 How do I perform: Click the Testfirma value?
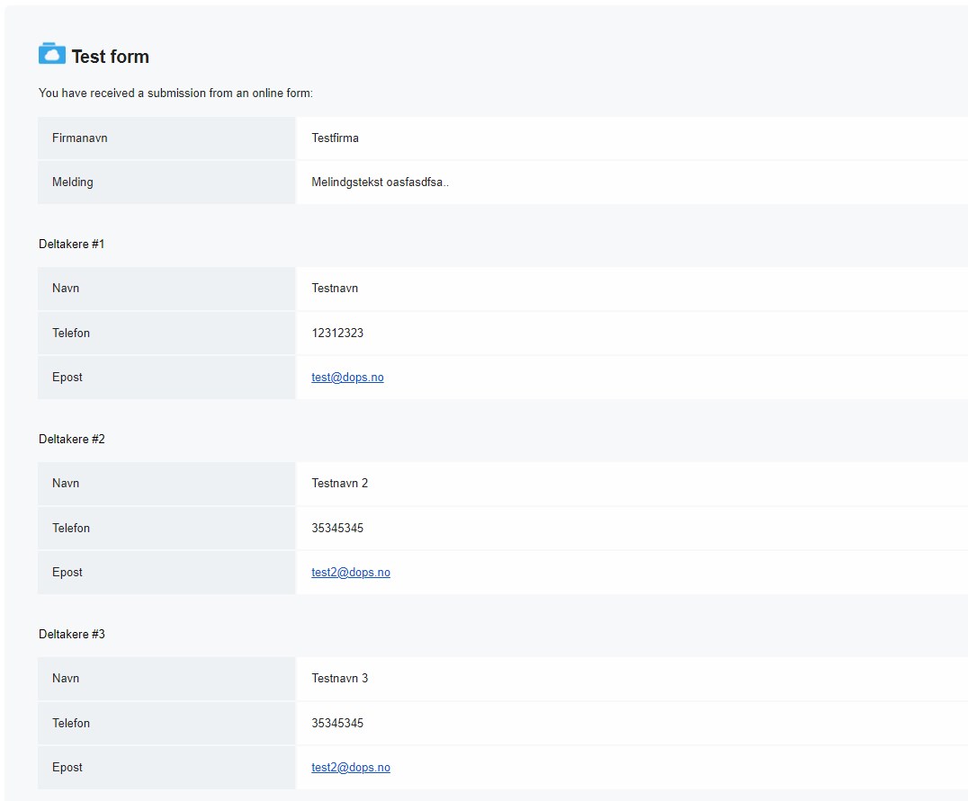click(336, 138)
